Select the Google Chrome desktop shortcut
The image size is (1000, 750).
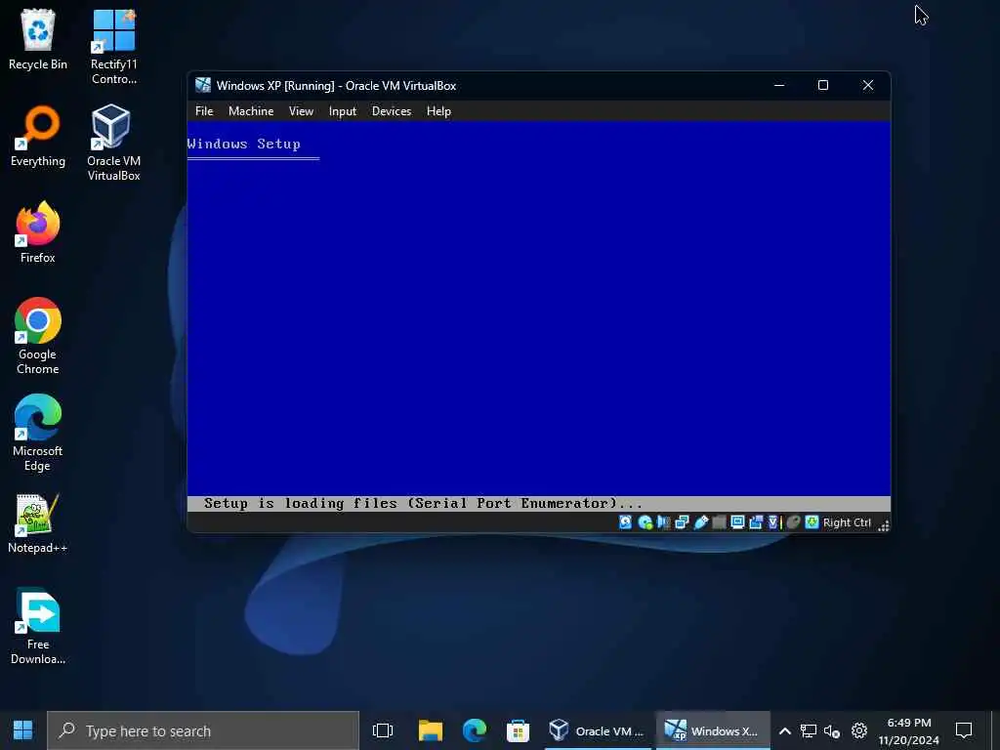[38, 336]
